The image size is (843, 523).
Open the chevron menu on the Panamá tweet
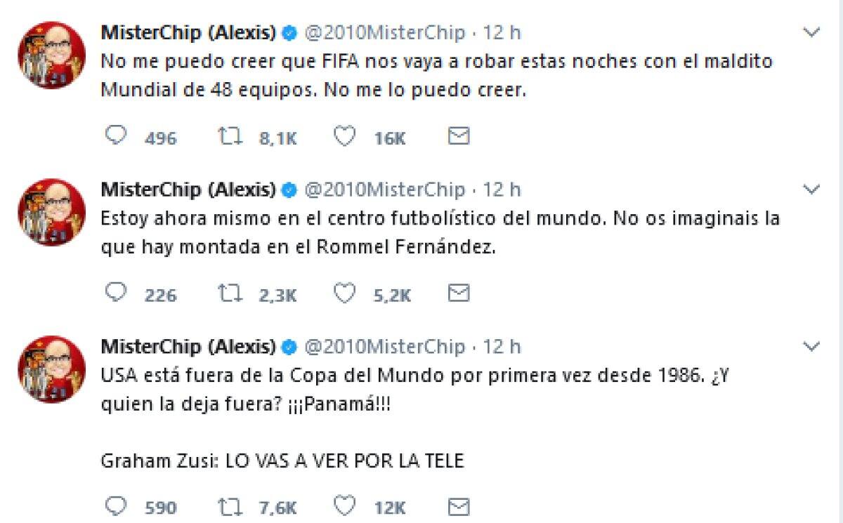[811, 346]
